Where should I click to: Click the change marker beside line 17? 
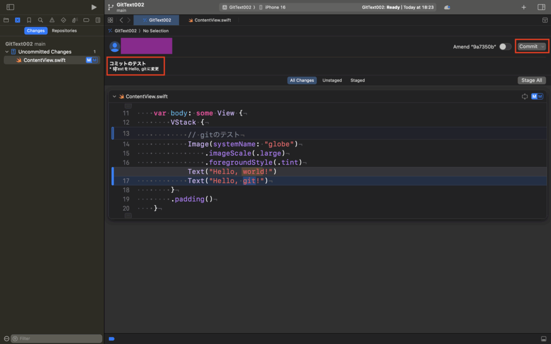pos(113,176)
